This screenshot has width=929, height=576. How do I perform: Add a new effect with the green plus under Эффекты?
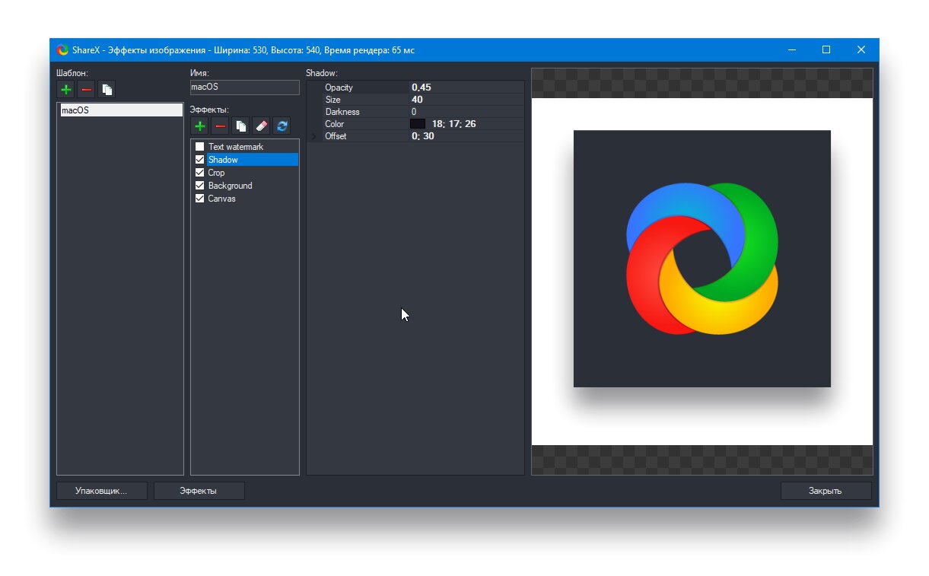coord(200,126)
